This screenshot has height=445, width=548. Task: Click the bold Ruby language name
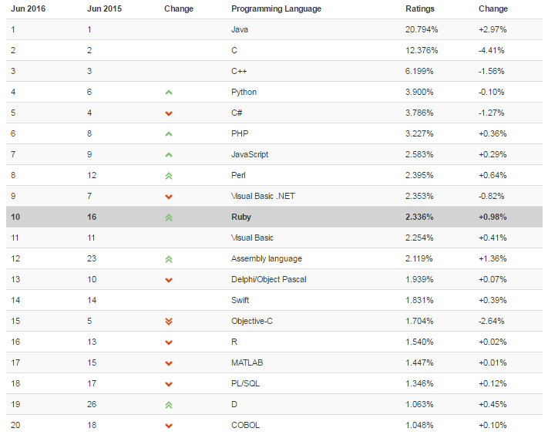(241, 217)
